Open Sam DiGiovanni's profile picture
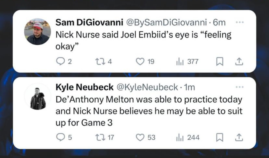 [x=38, y=31]
